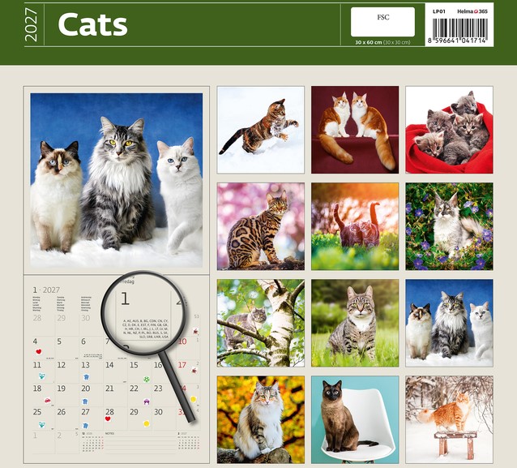Viewport: 517px width, 468px height.
Task: Click the large three cats cover photo
Action: (x=117, y=180)
